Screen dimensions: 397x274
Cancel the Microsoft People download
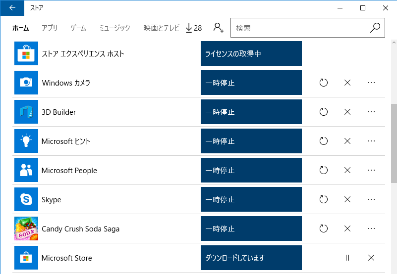(347, 170)
